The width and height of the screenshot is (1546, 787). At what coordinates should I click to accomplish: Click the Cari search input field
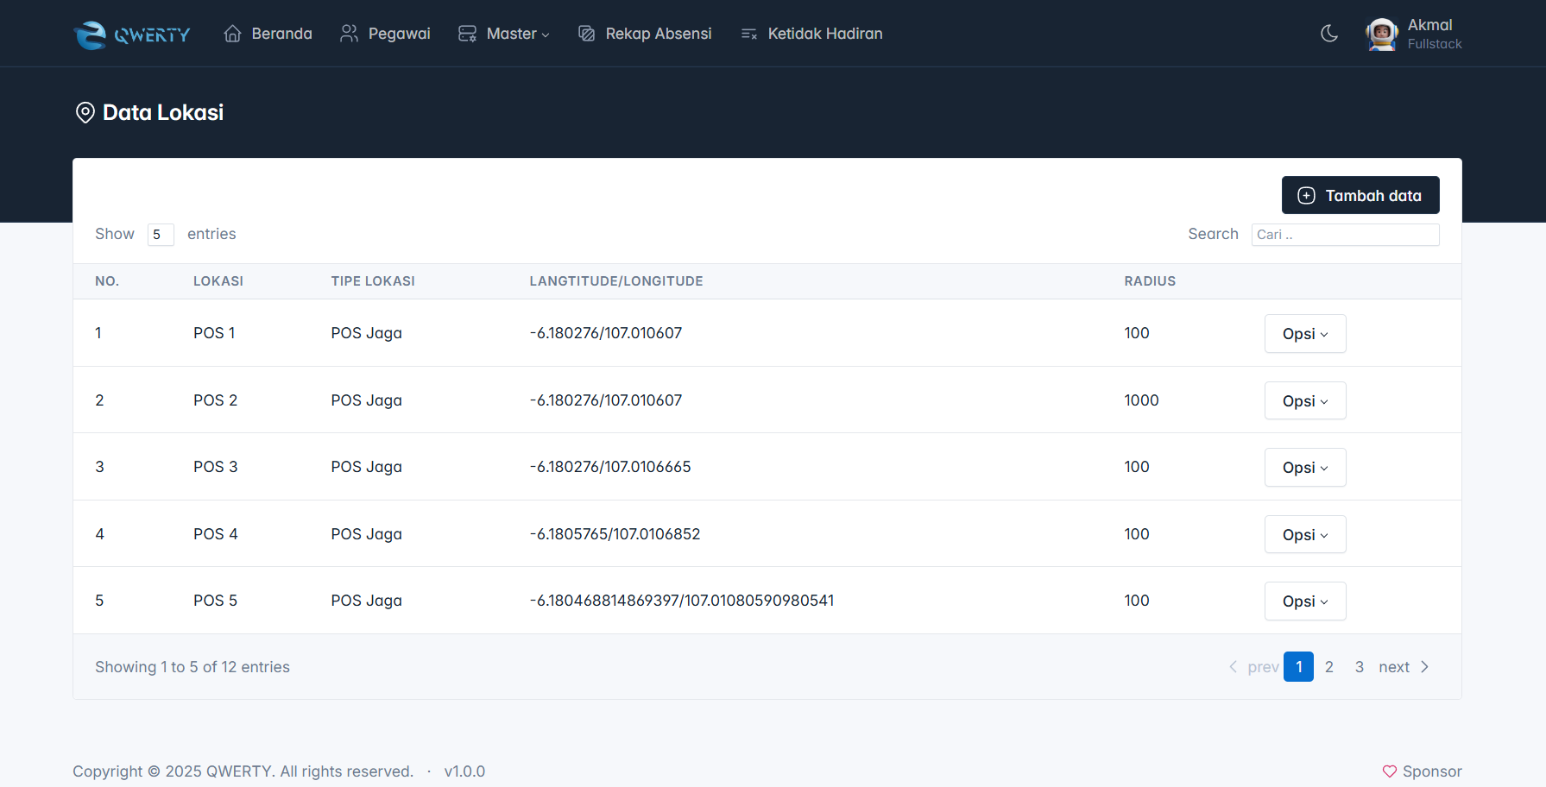(1345, 235)
